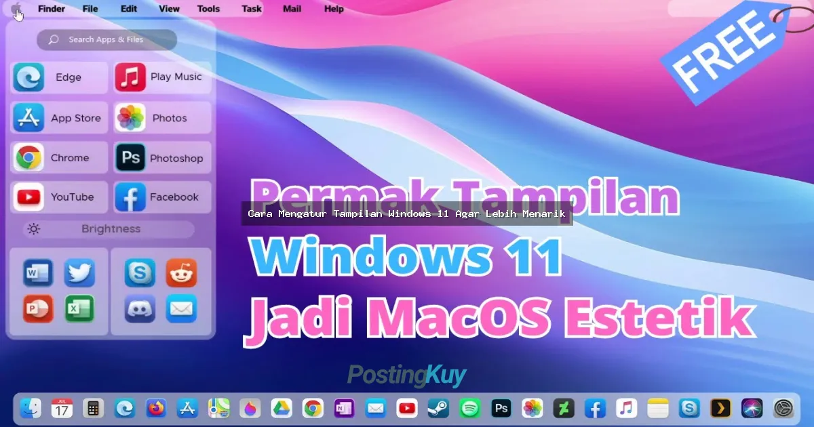Adjust the Brightness slider
The image size is (814, 427).
click(x=109, y=229)
